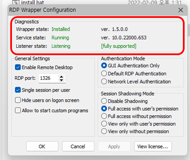
Task: Click the fully supported status text
Action: tap(119, 46)
